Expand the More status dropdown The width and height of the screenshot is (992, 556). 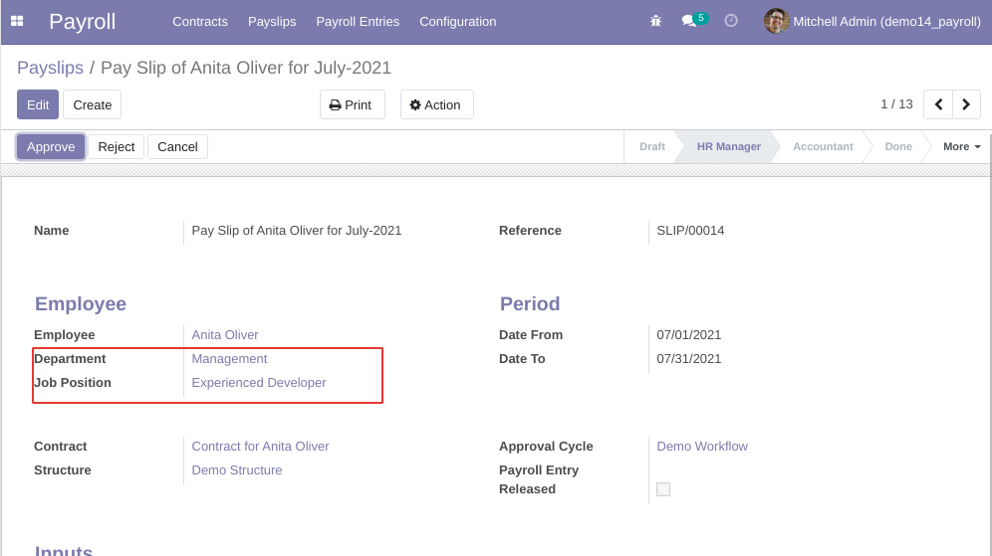[x=961, y=146]
